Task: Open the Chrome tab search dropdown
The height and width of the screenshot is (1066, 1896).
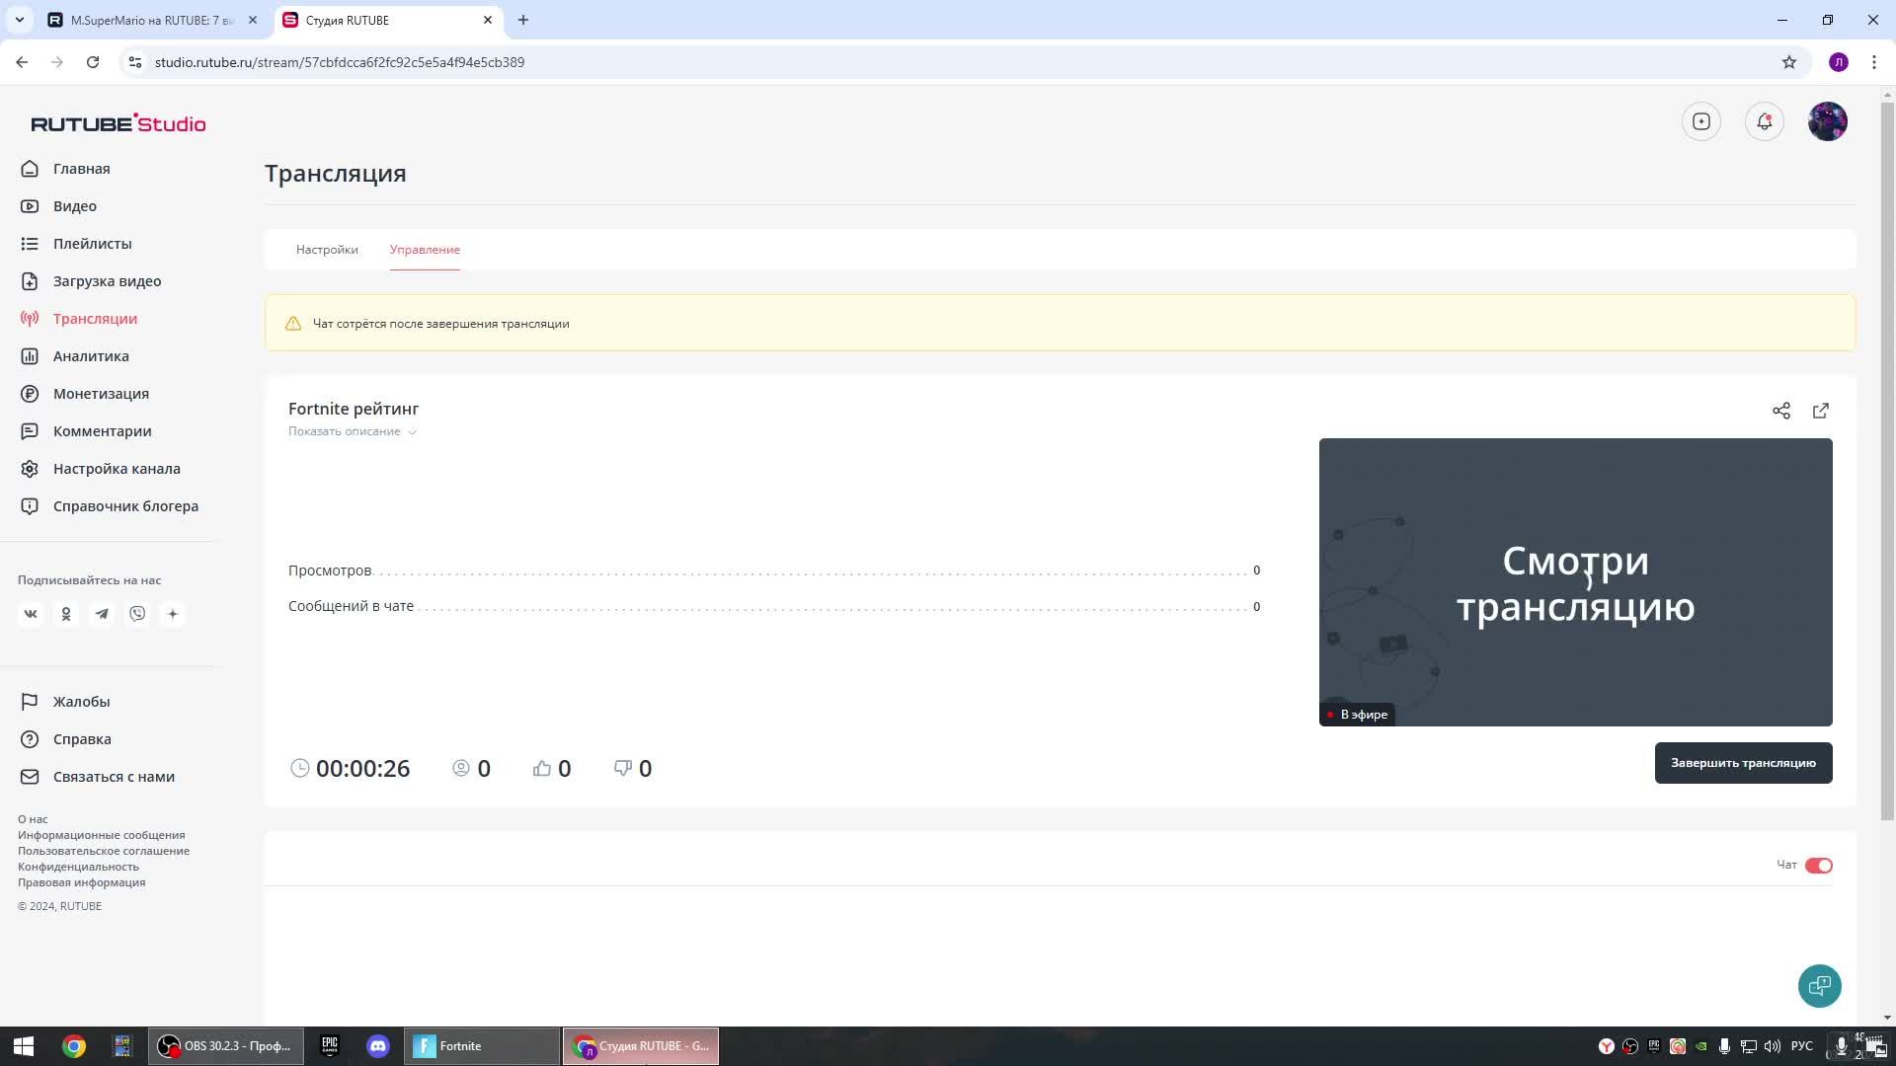Action: (x=19, y=20)
